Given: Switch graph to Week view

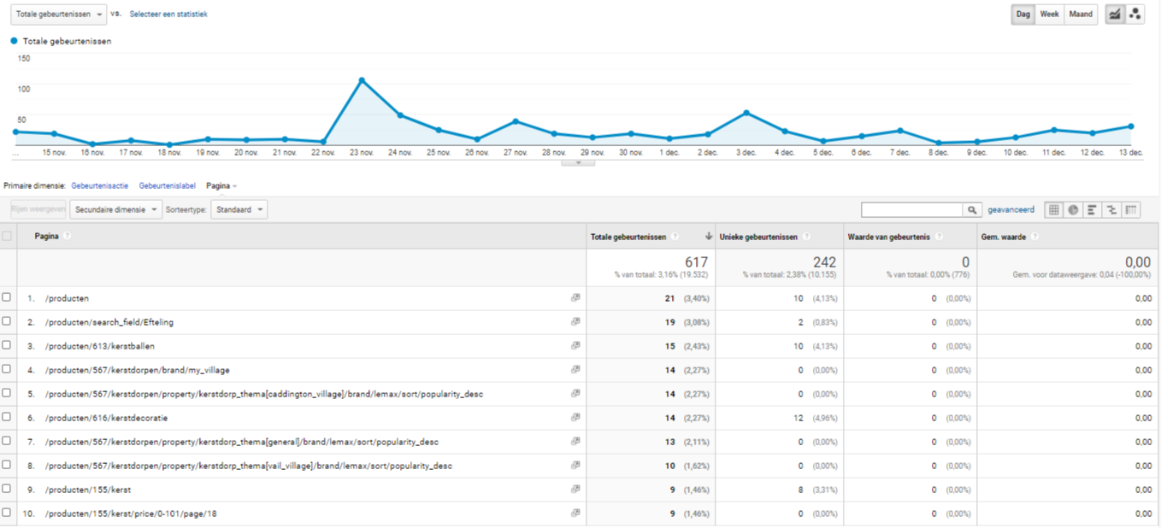Looking at the screenshot, I should pos(1049,14).
